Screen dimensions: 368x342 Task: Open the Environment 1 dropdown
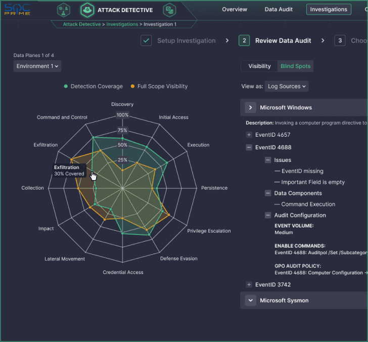[37, 66]
